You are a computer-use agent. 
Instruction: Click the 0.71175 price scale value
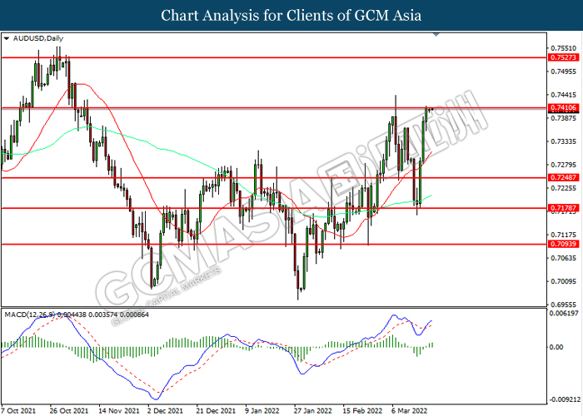tap(563, 235)
